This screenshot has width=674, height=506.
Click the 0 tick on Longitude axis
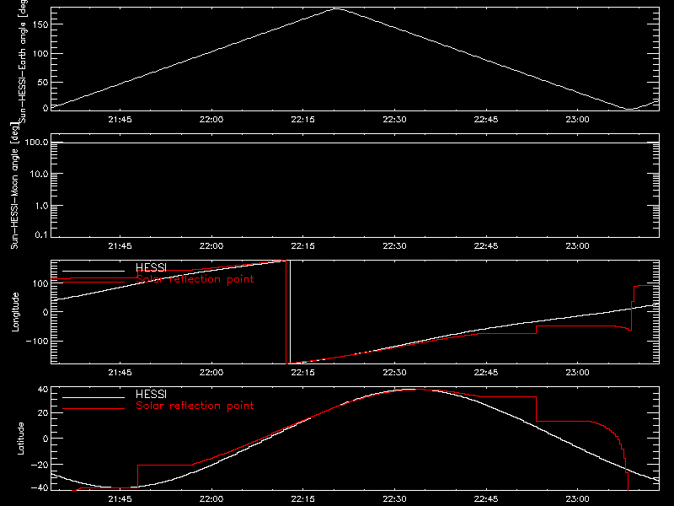(45, 312)
